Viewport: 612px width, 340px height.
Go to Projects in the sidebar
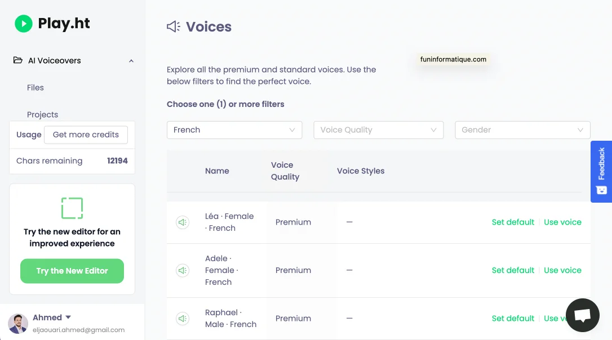(x=43, y=114)
